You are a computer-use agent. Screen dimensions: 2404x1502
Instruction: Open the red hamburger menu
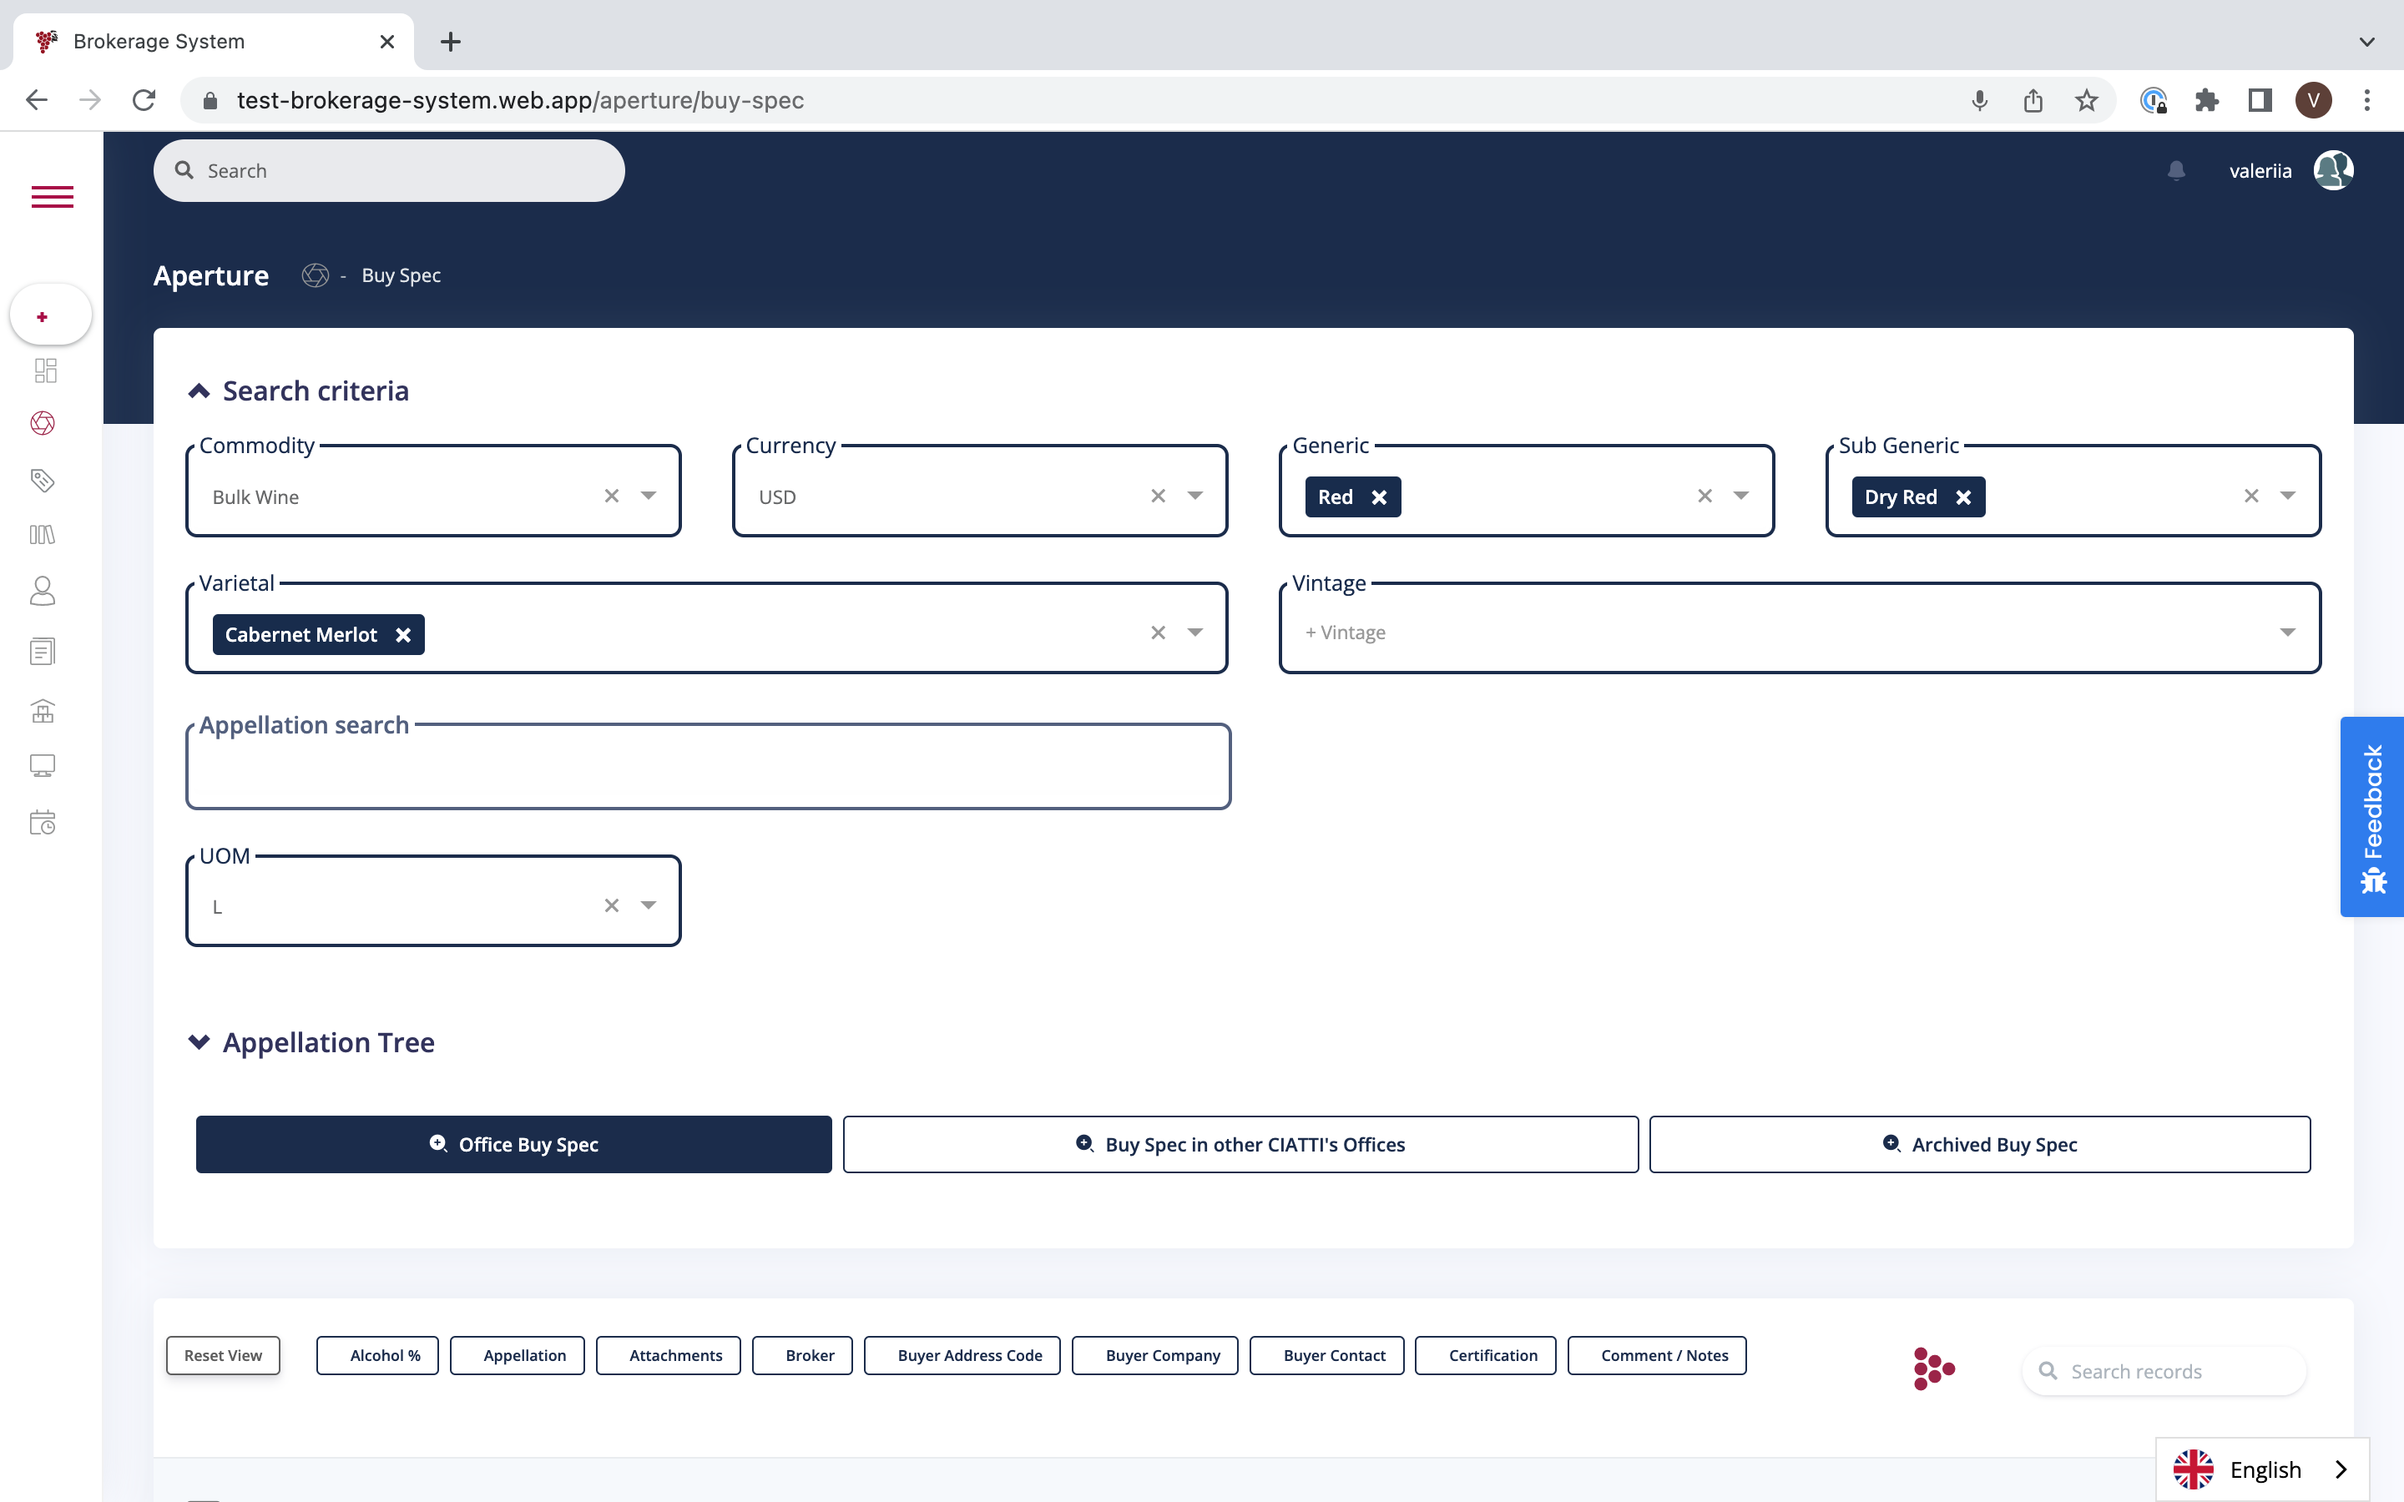pyautogui.click(x=52, y=197)
